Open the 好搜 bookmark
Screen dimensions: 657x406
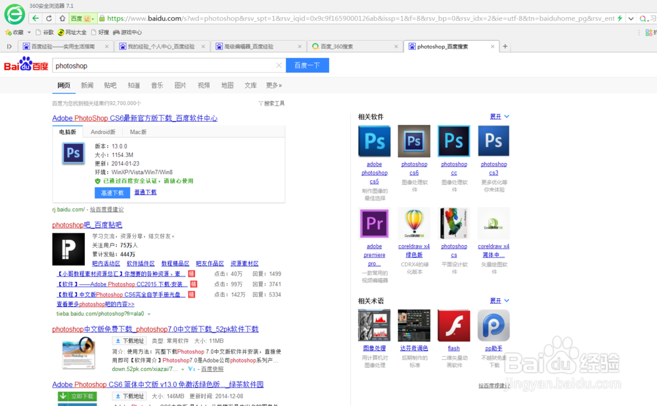pyautogui.click(x=100, y=32)
